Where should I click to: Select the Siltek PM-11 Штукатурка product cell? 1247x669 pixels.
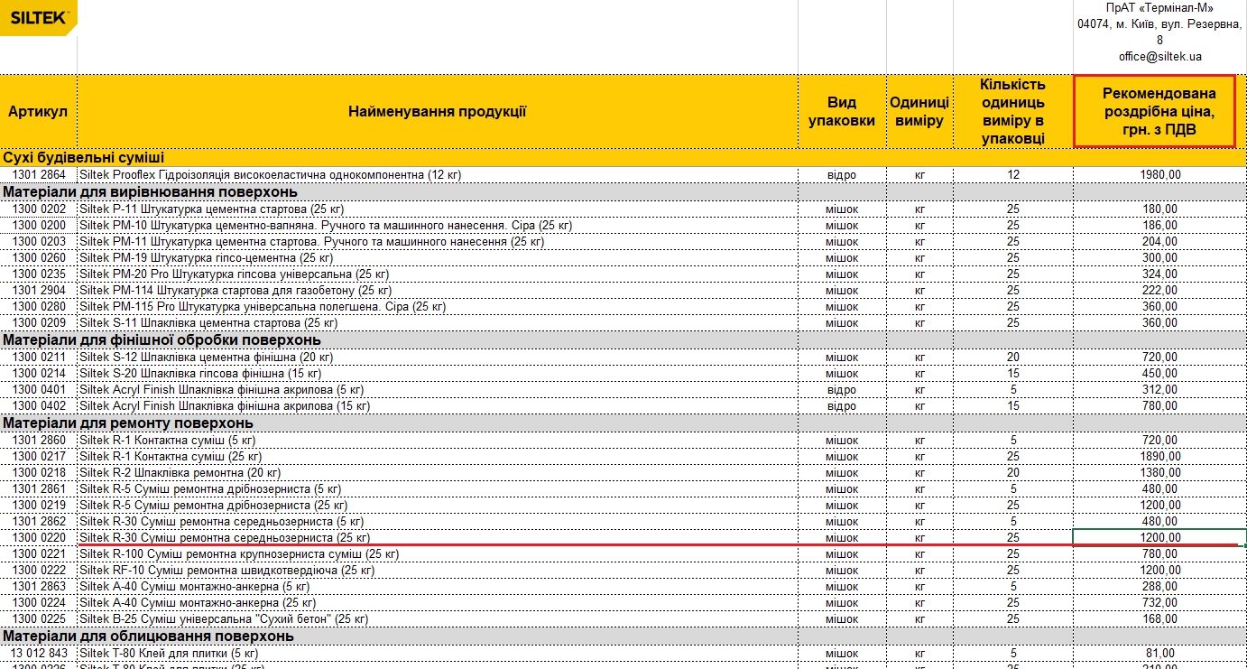click(x=438, y=241)
